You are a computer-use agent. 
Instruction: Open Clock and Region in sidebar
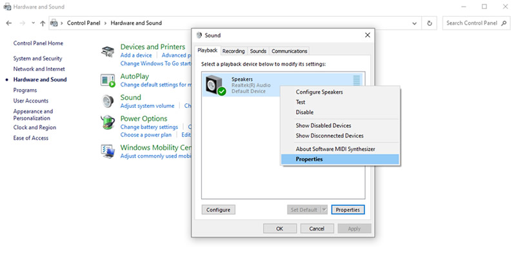pyautogui.click(x=35, y=127)
